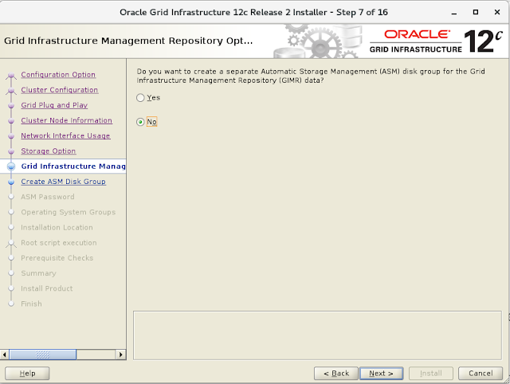Click the Help button
Image resolution: width=510 pixels, height=384 pixels.
[27, 374]
